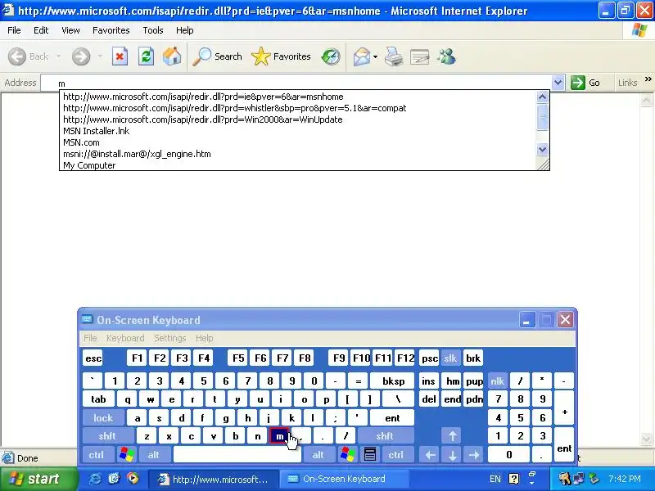
Task: Toggle right shft key on keyboard
Action: (x=385, y=436)
